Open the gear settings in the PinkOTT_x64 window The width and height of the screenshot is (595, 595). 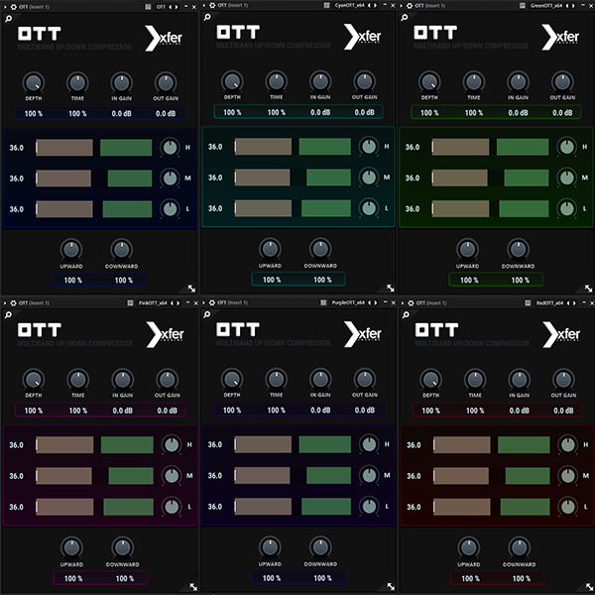click(x=14, y=302)
